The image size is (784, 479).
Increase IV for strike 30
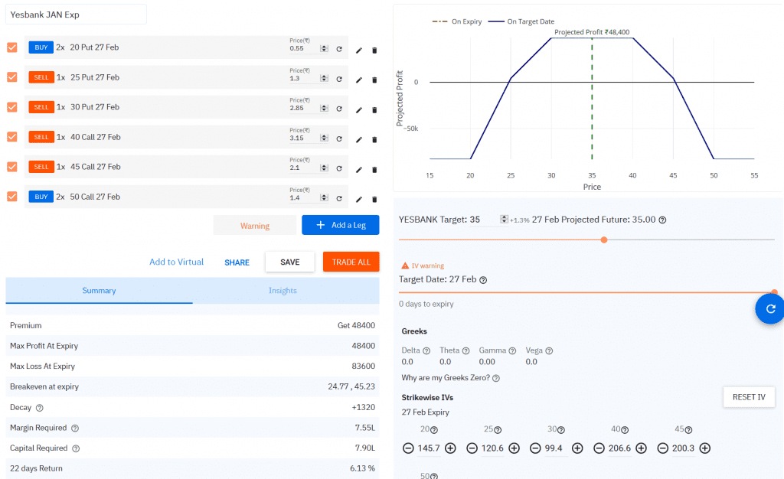[577, 448]
